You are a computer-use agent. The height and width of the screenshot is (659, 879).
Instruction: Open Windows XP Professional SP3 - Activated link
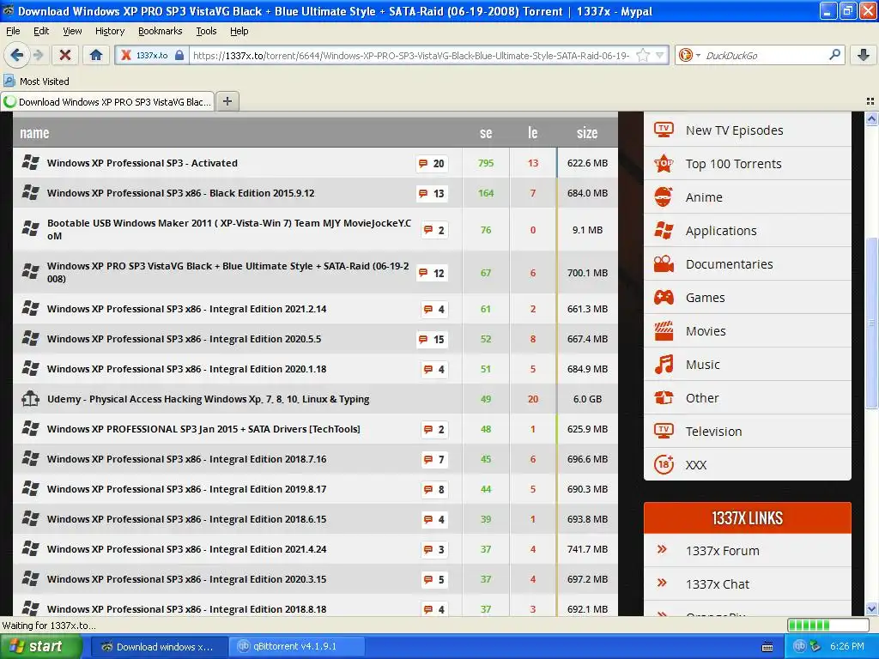142,163
